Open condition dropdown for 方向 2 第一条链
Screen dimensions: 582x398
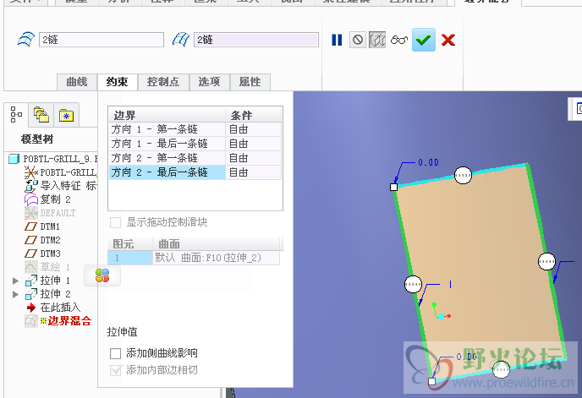click(254, 158)
